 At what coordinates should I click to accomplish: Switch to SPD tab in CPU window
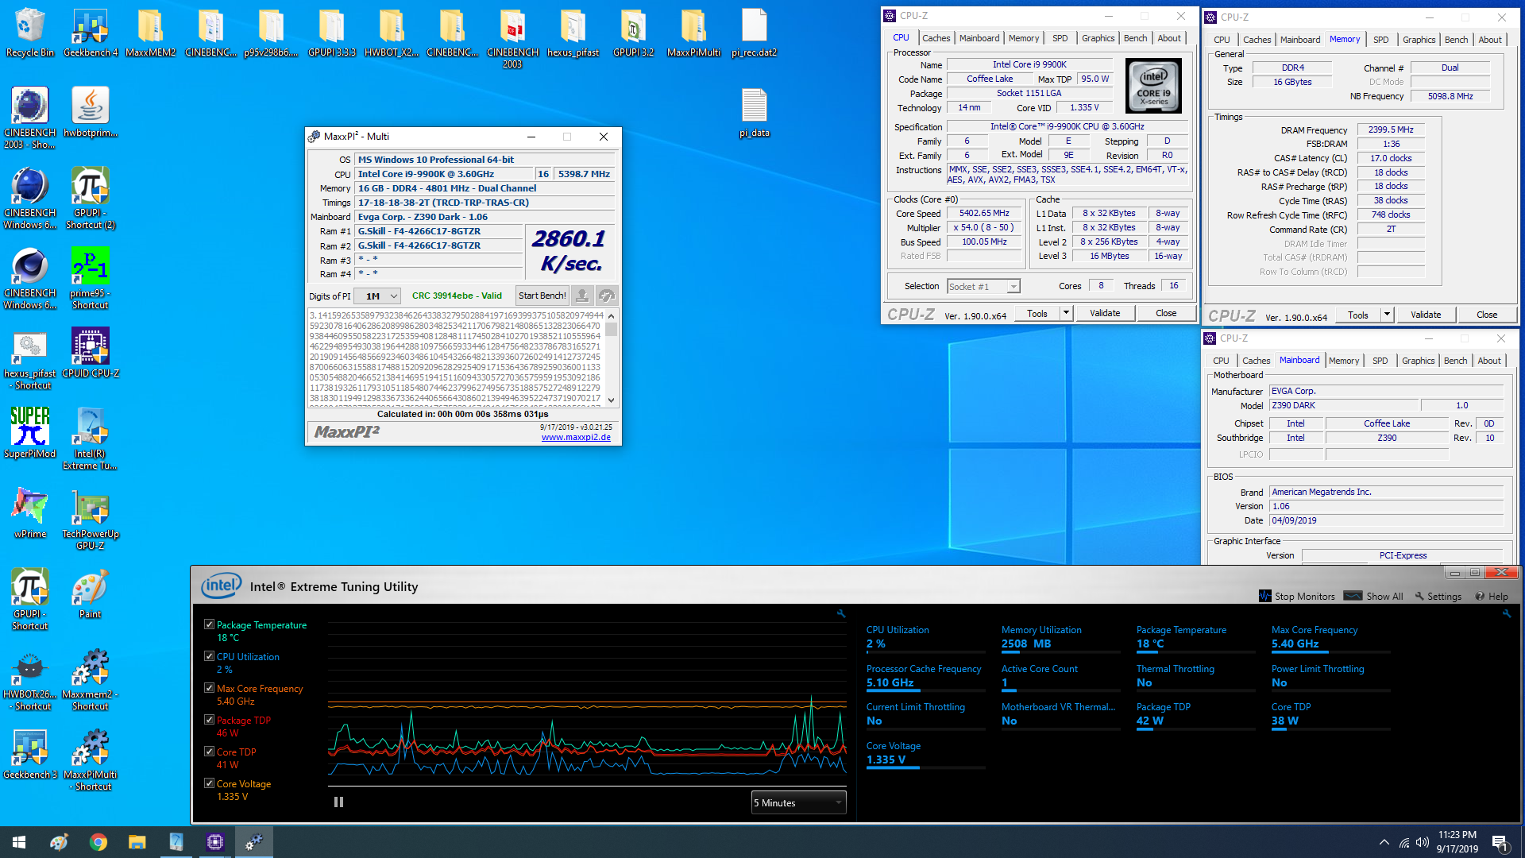pyautogui.click(x=1060, y=38)
